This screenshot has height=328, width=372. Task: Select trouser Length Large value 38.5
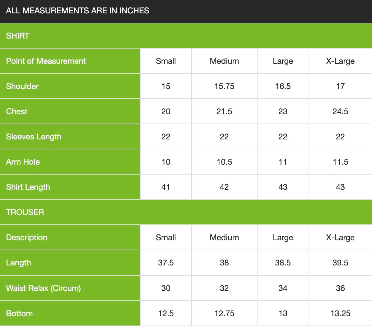(x=283, y=263)
